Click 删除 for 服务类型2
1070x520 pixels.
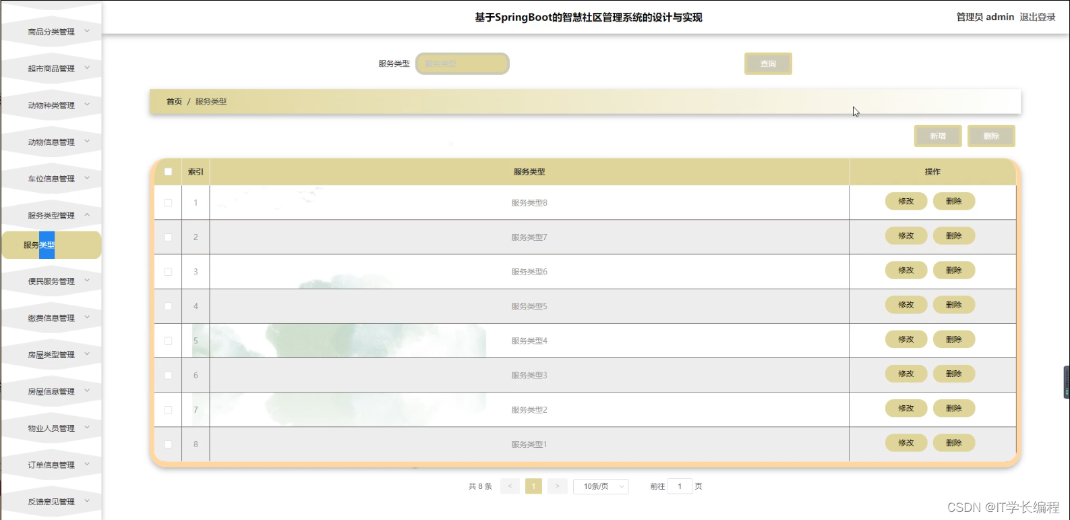coord(954,408)
